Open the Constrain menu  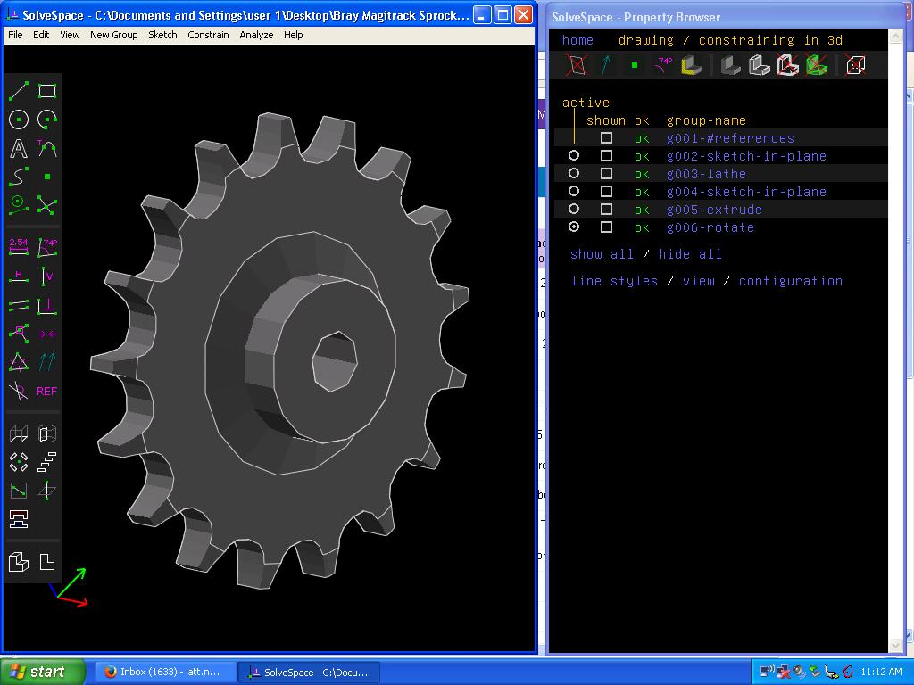[208, 35]
